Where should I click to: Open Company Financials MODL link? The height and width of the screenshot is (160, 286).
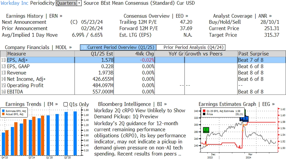click(x=38, y=47)
